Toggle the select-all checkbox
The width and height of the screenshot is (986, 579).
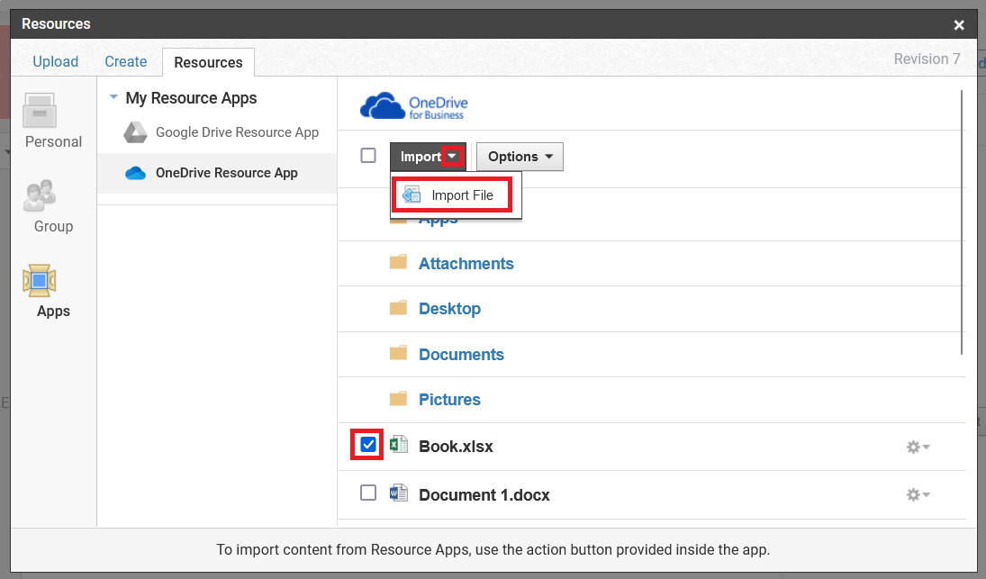(x=368, y=155)
